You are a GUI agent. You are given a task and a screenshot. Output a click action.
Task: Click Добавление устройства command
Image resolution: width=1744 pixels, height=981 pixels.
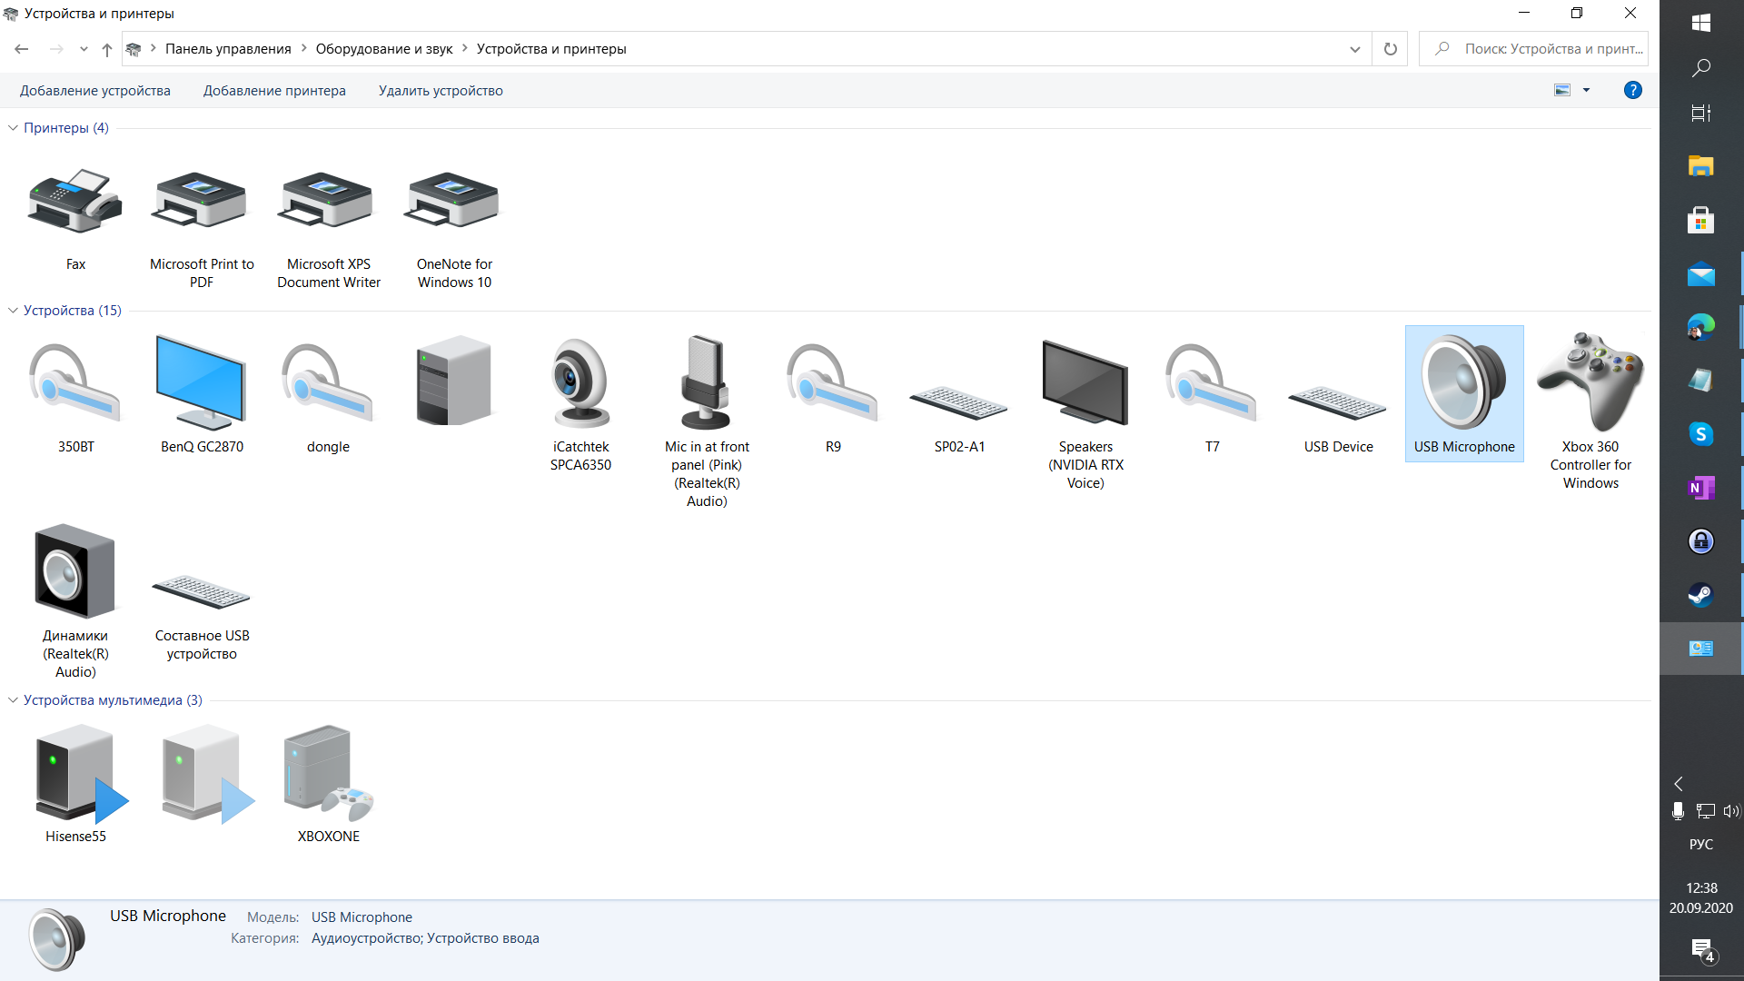(x=95, y=91)
